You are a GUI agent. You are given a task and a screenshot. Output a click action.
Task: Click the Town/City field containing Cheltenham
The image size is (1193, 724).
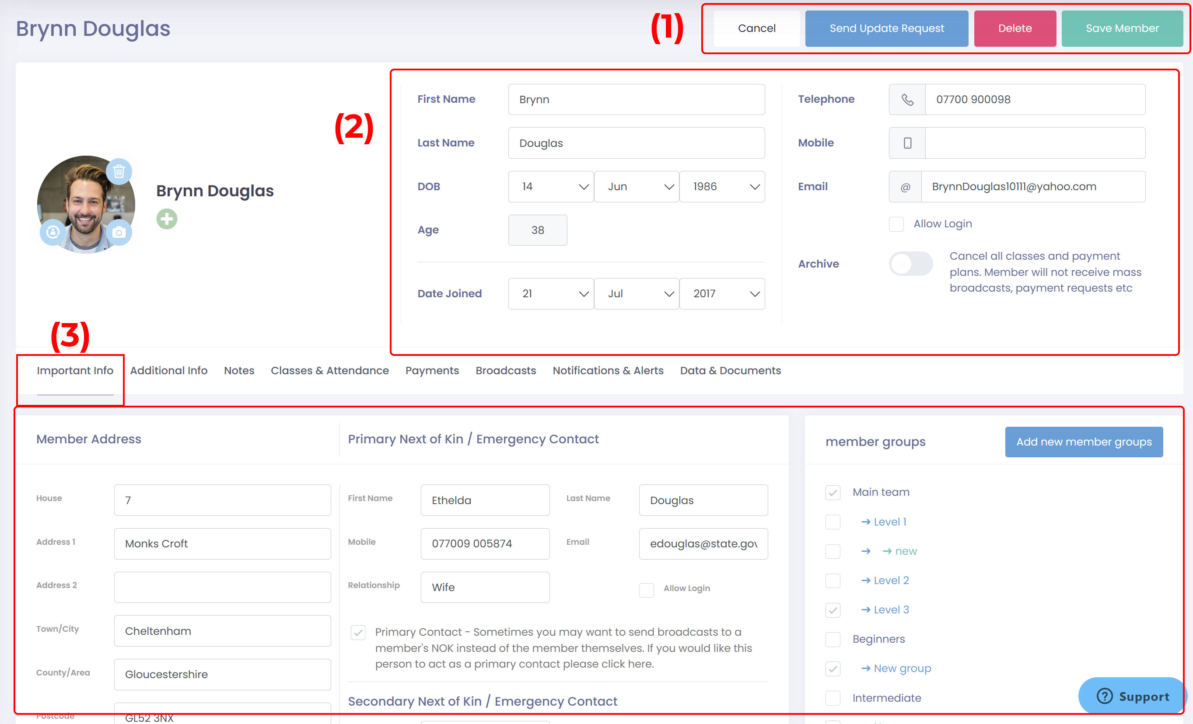point(222,631)
